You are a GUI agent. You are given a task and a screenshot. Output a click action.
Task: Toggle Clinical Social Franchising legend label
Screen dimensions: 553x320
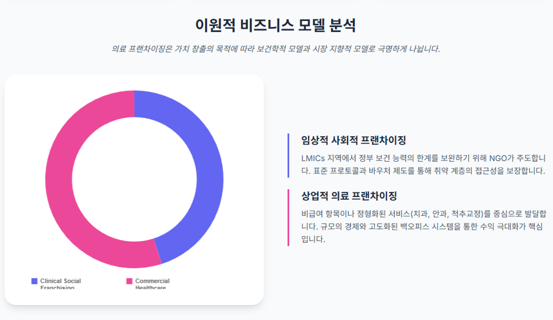tap(60, 284)
